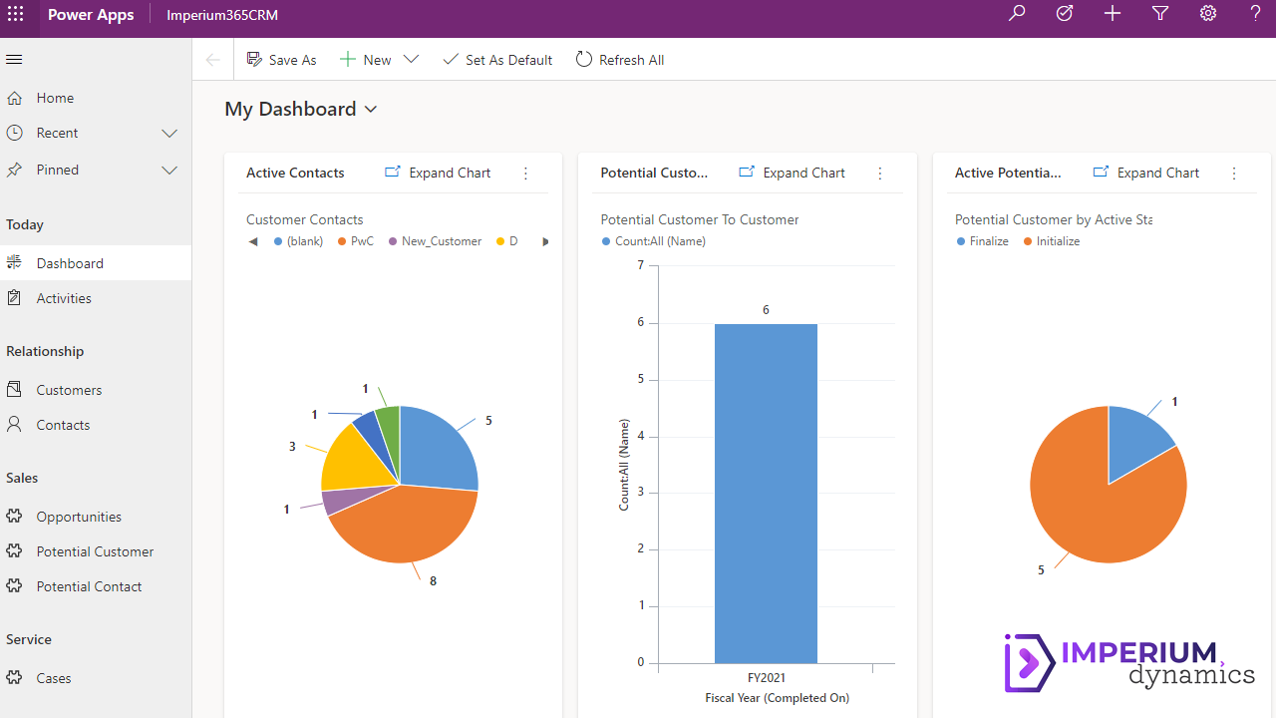The height and width of the screenshot is (718, 1276).
Task: Click the Power Apps title
Action: pyautogui.click(x=91, y=15)
